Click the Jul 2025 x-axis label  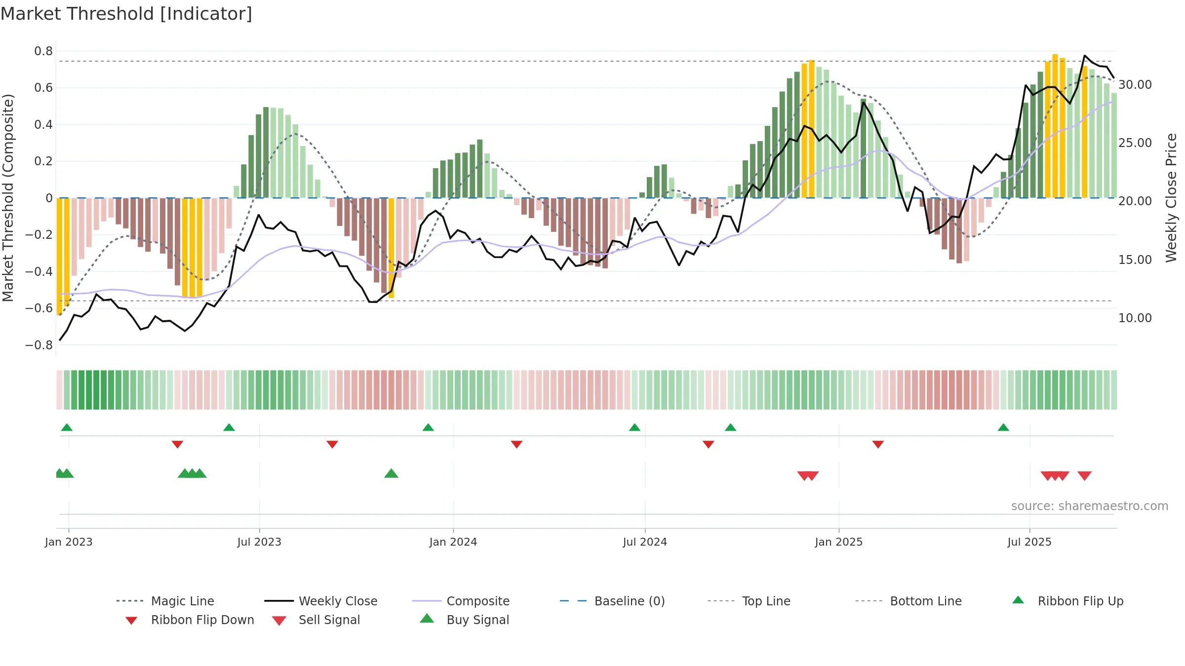point(1029,542)
